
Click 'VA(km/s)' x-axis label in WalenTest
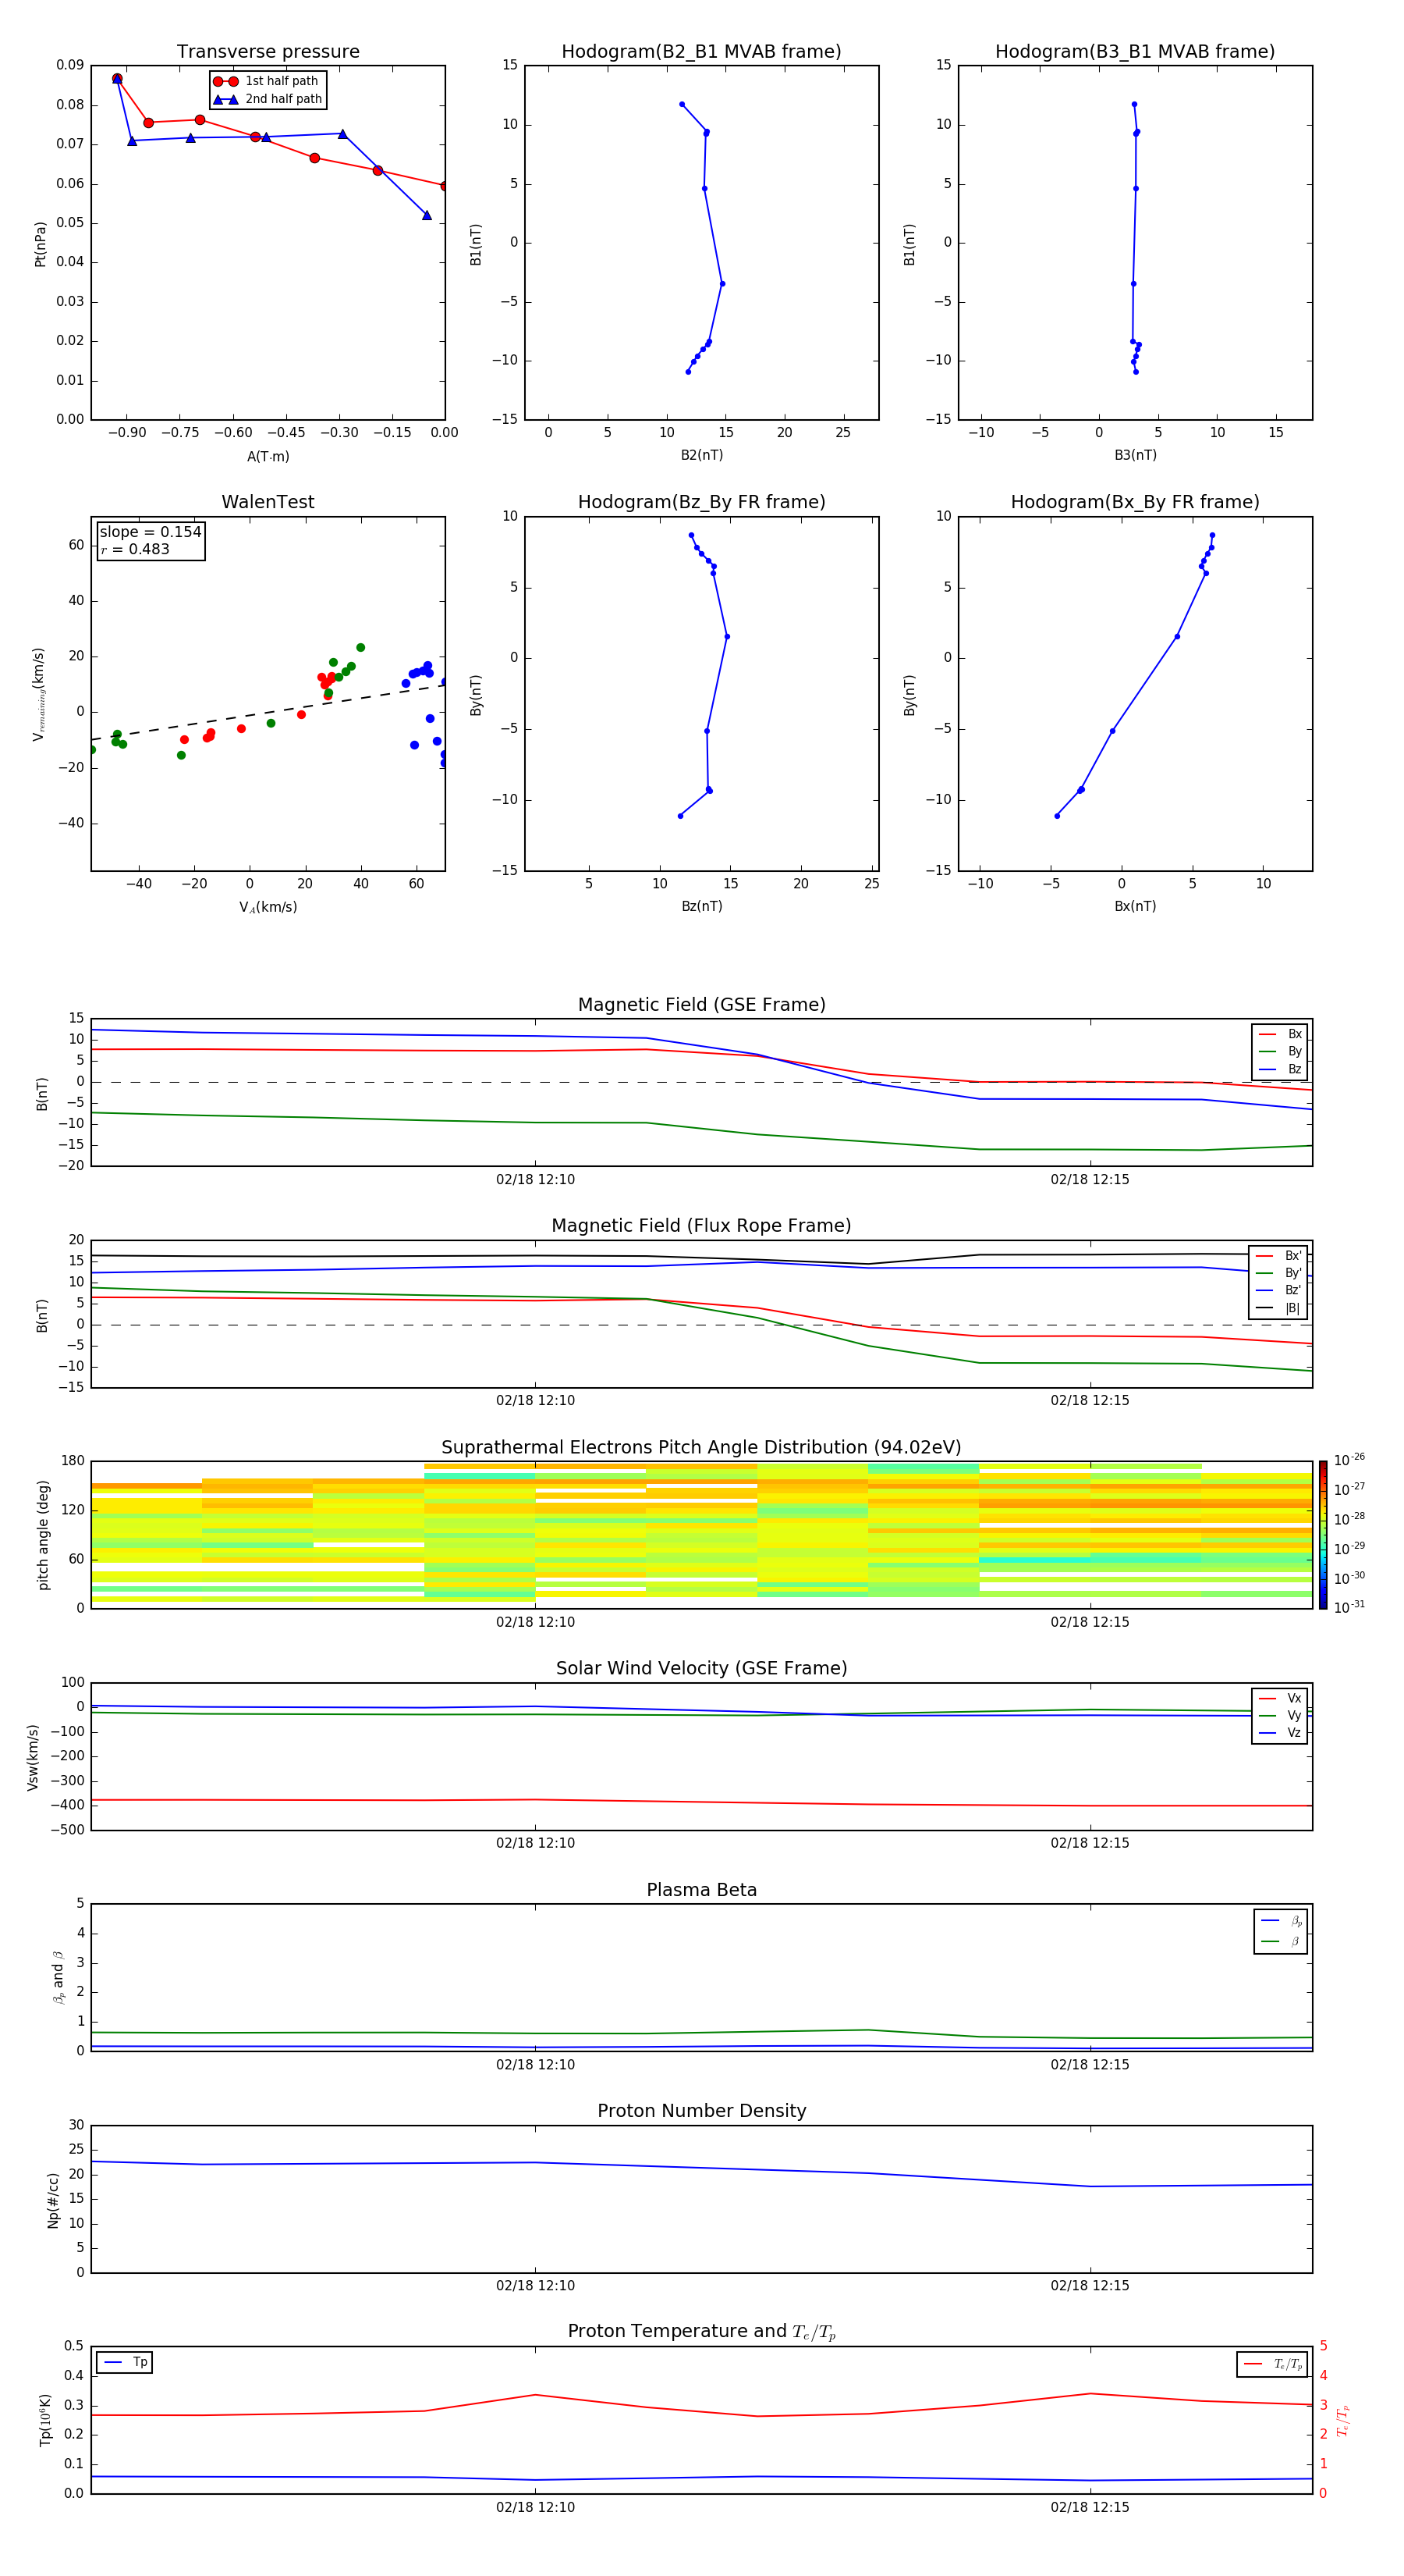coord(268,908)
